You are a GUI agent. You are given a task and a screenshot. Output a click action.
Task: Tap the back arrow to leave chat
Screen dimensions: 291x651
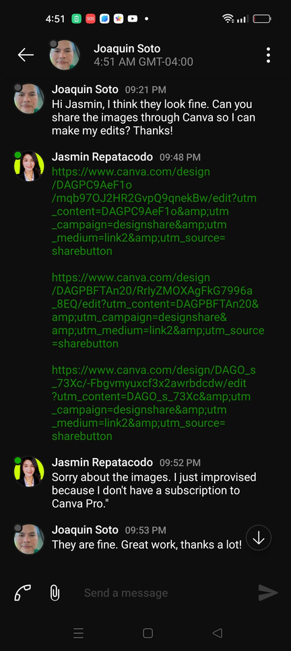coord(26,55)
